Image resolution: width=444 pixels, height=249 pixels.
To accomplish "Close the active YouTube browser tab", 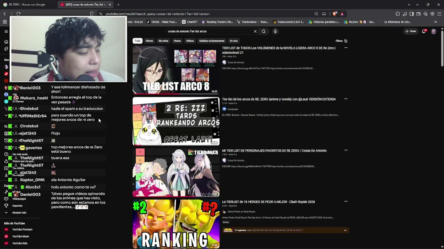I will pyautogui.click(x=110, y=4).
